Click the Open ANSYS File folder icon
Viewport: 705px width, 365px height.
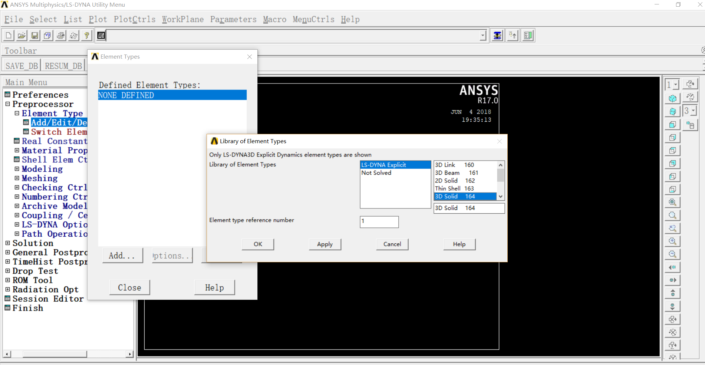22,36
